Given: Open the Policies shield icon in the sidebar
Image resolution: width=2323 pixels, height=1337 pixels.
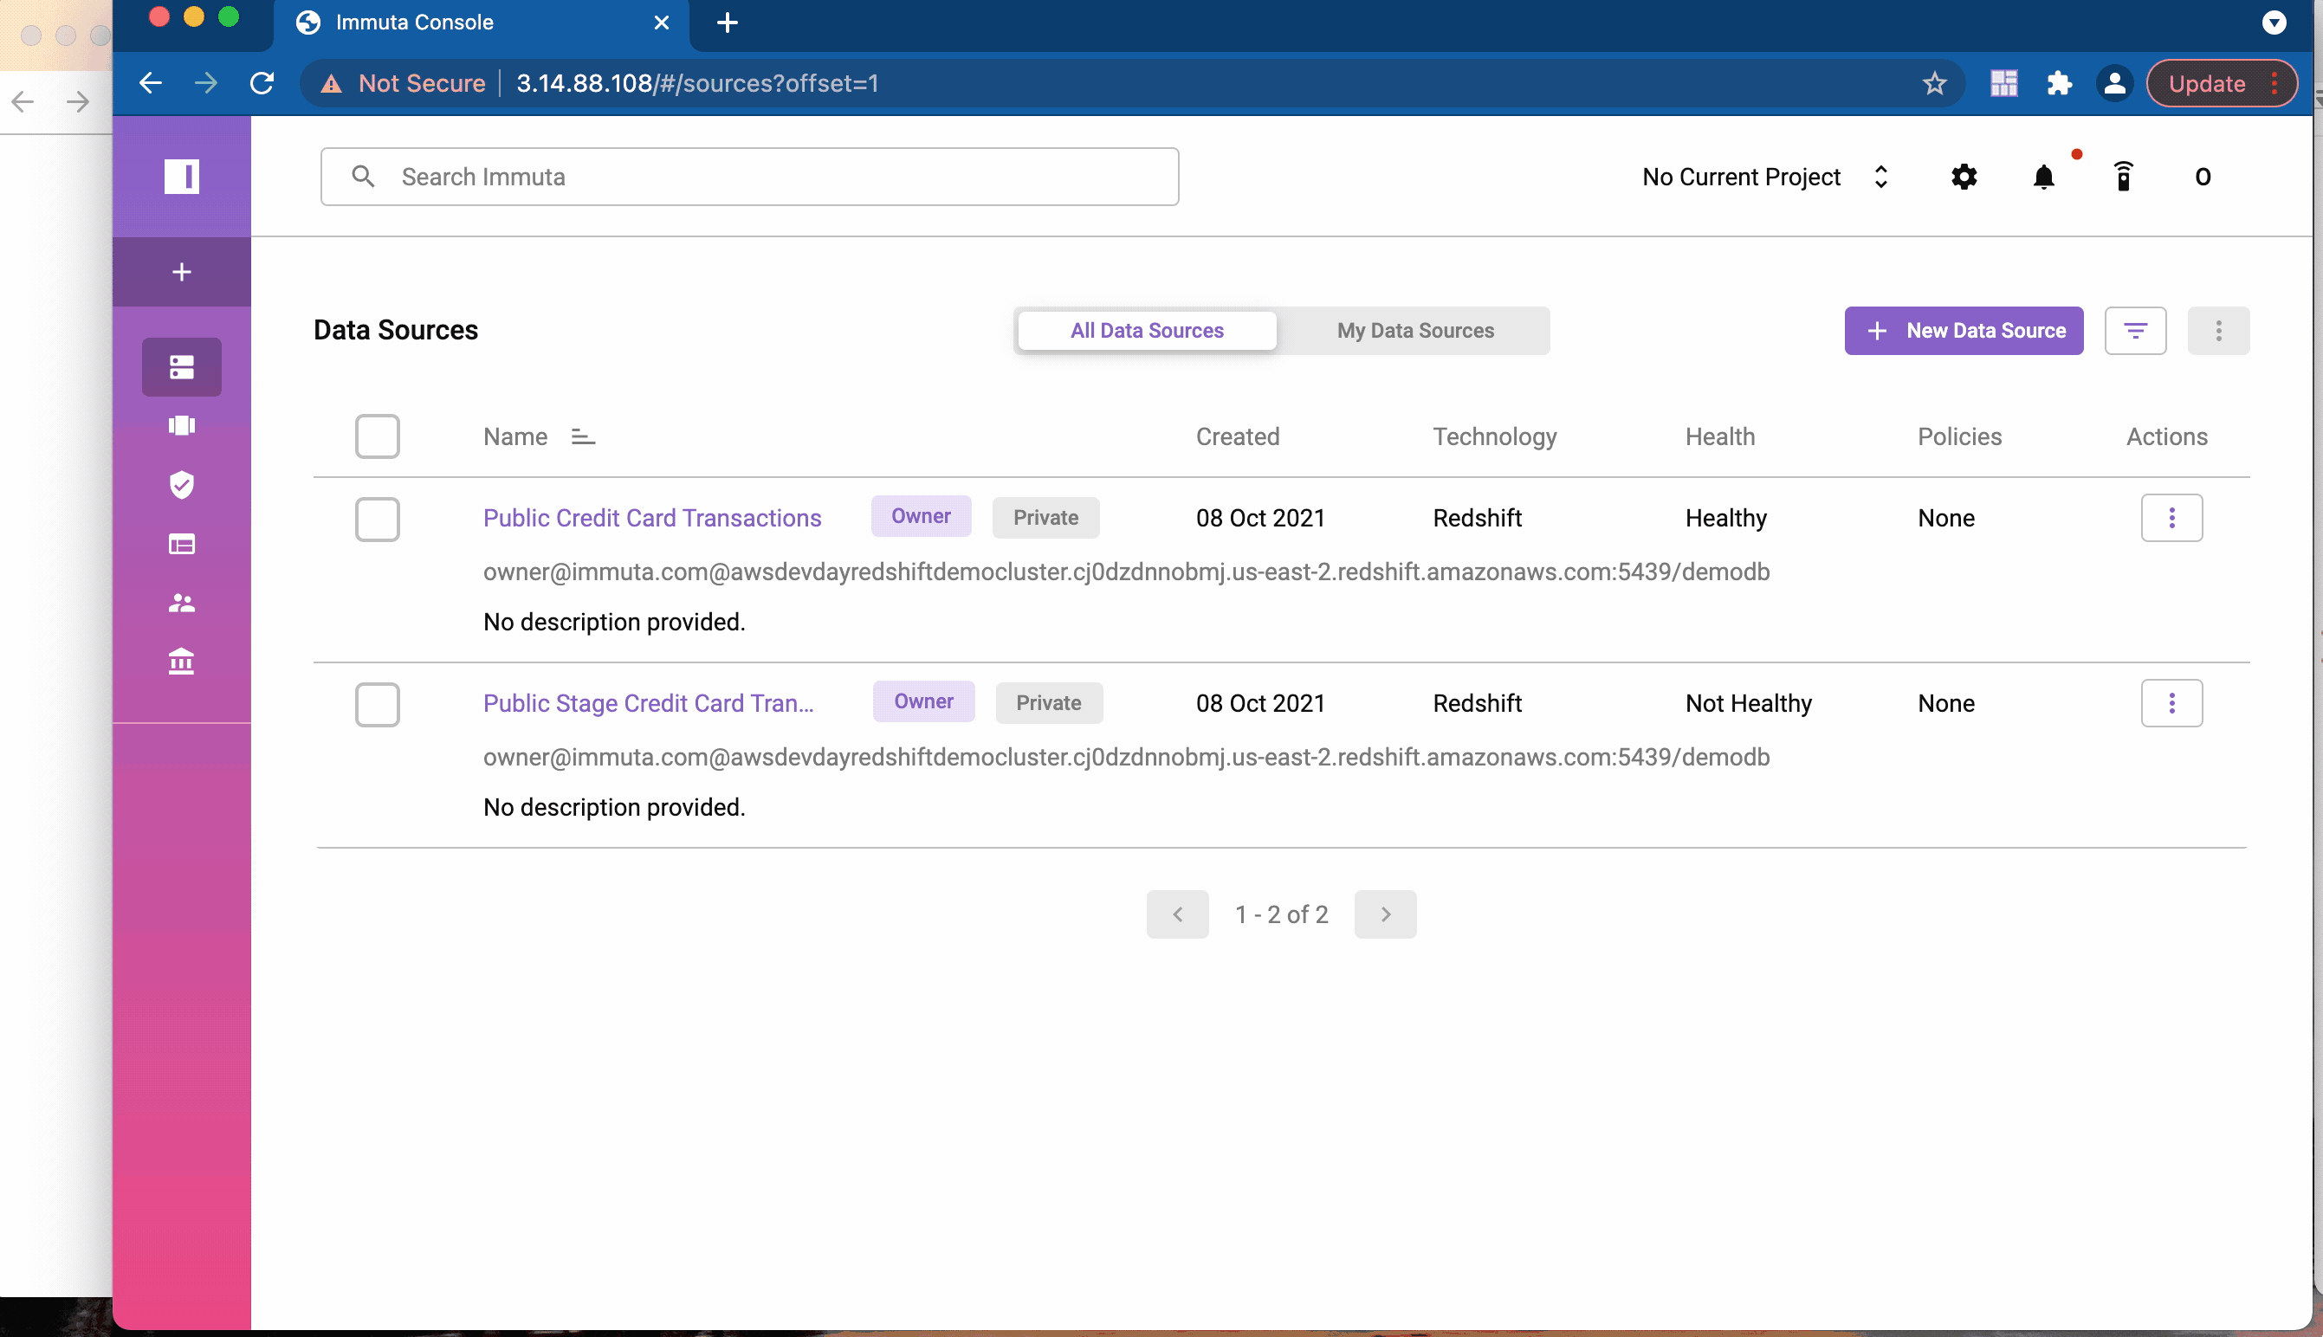Looking at the screenshot, I should [182, 485].
